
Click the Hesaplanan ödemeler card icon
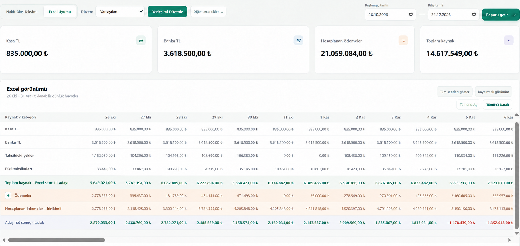click(403, 41)
